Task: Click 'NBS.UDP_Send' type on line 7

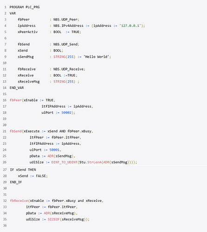Action: [x=65, y=45]
